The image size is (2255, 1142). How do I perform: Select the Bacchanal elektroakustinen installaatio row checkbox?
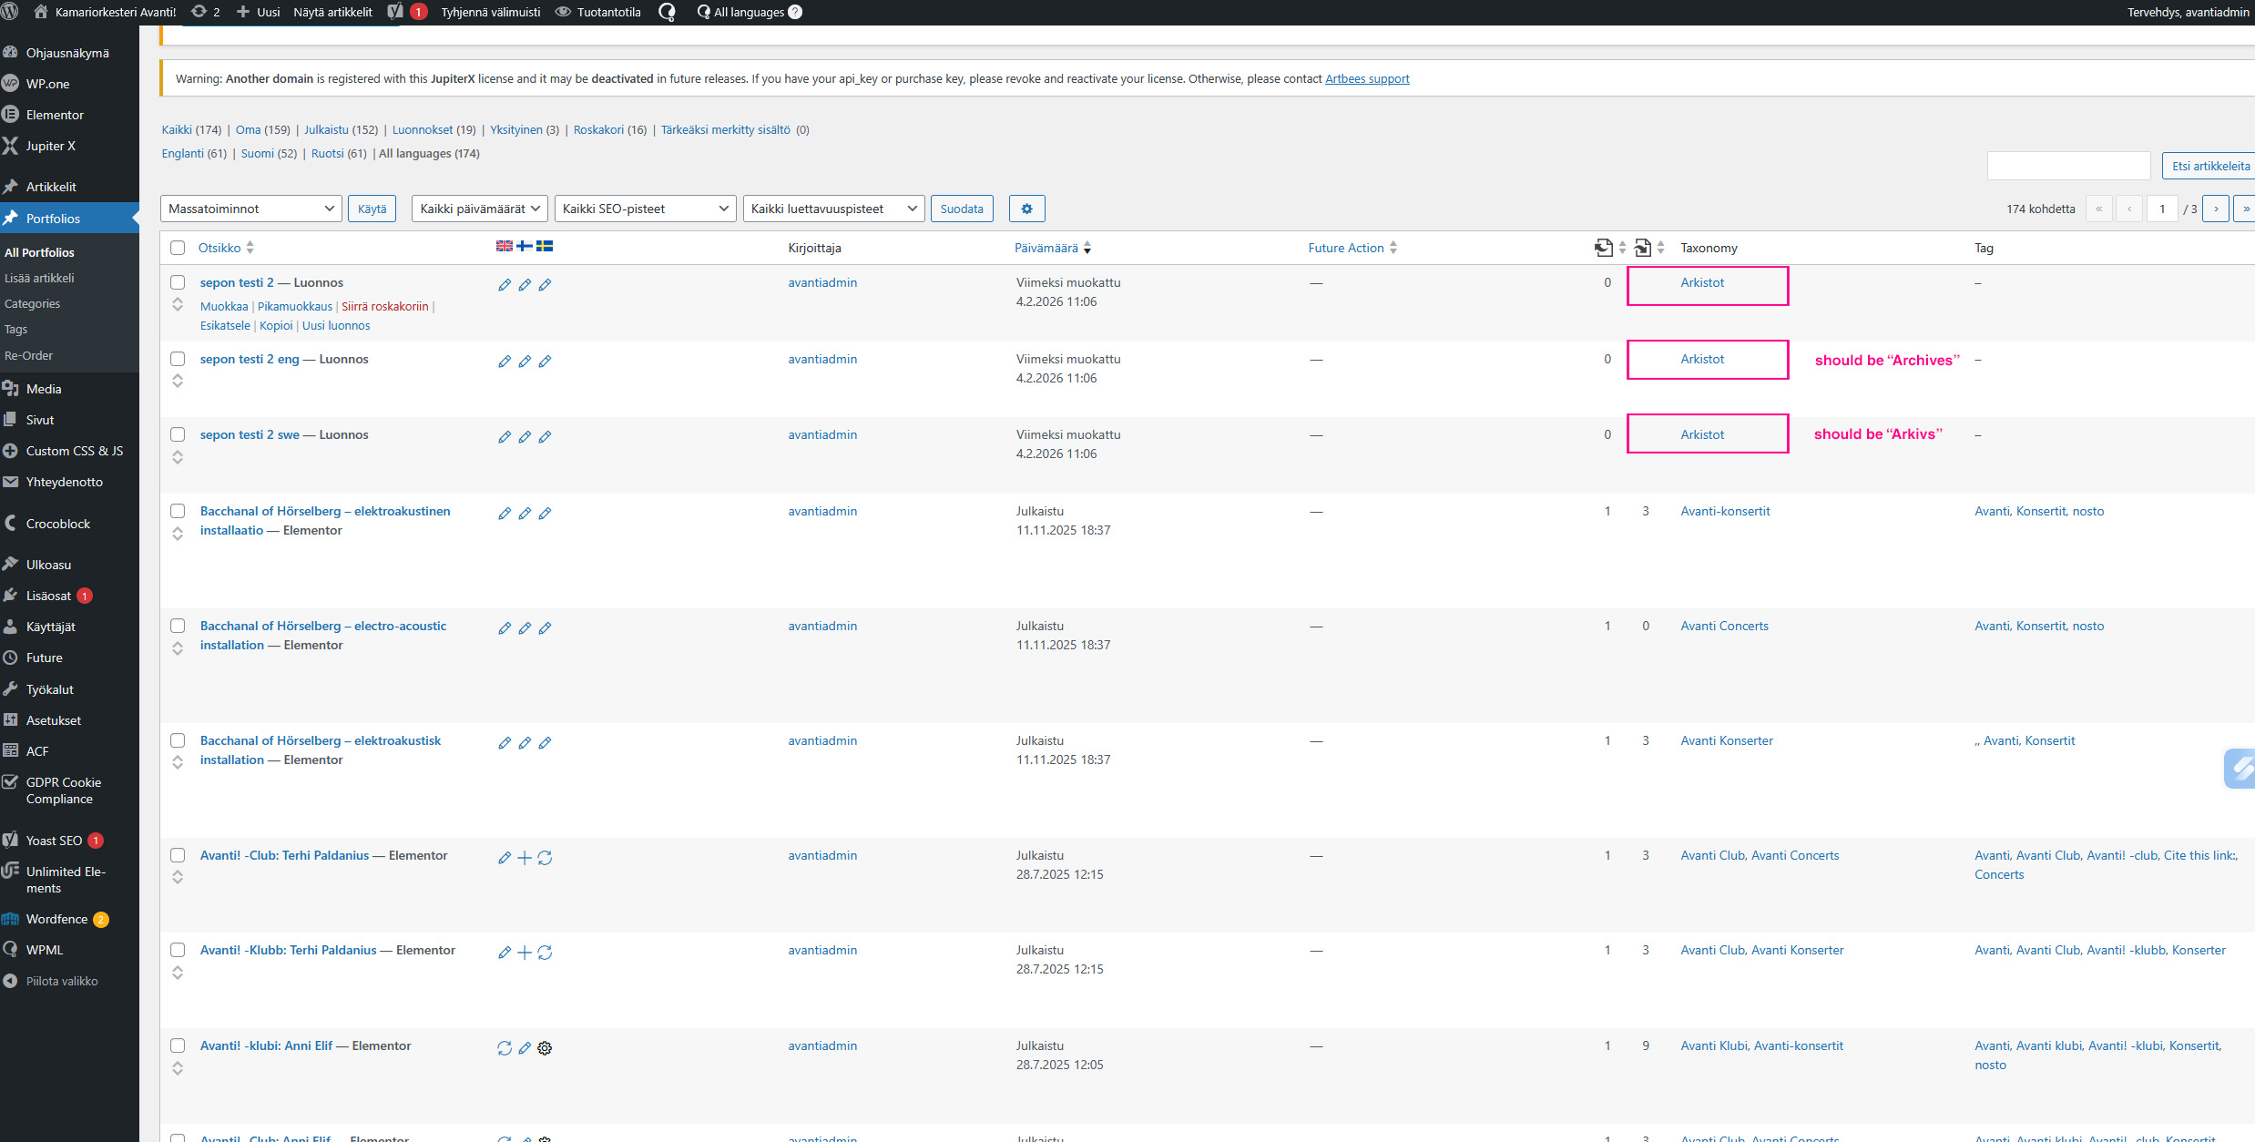tap(178, 511)
